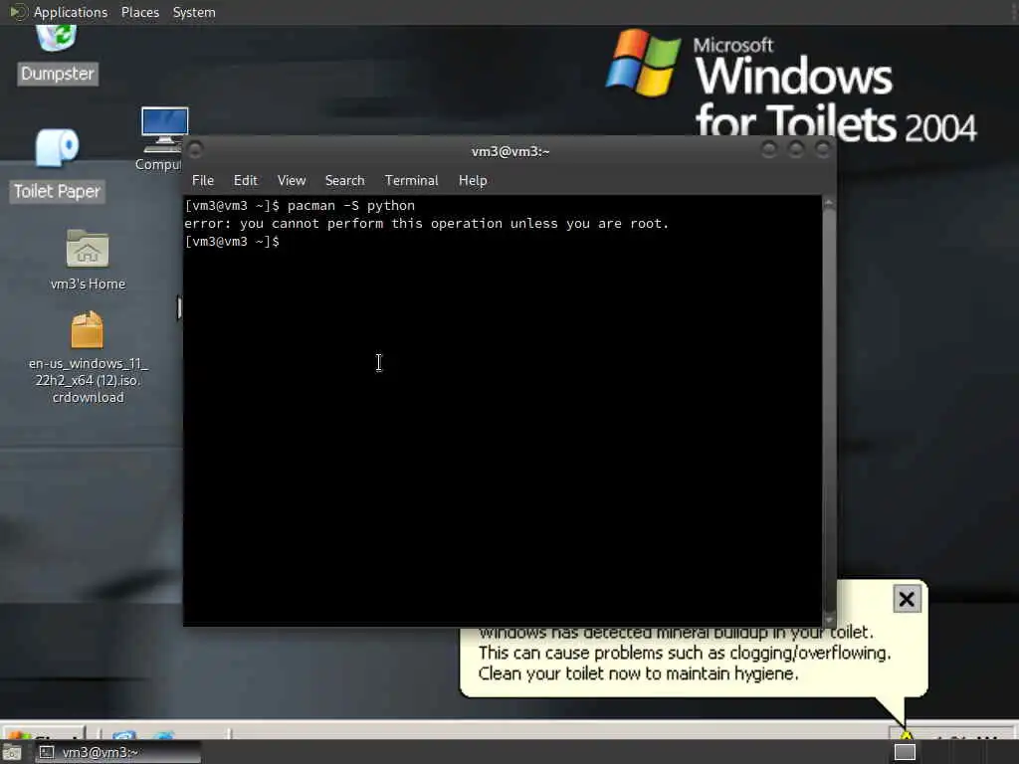Screen dimensions: 1019x764
Task: Open the Computer desktop icon
Action: pos(164,128)
